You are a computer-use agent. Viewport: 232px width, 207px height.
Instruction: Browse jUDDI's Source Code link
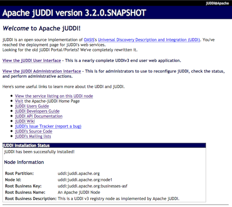coord(34,131)
